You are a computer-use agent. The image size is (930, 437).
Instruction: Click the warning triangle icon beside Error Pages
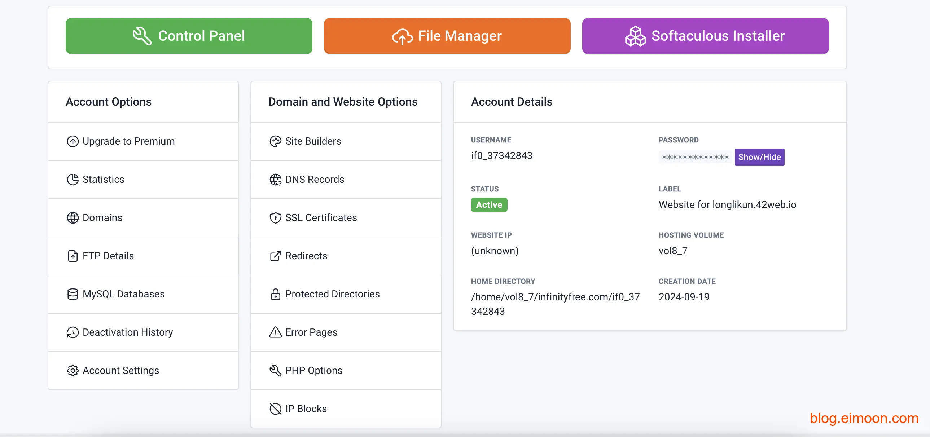click(275, 332)
